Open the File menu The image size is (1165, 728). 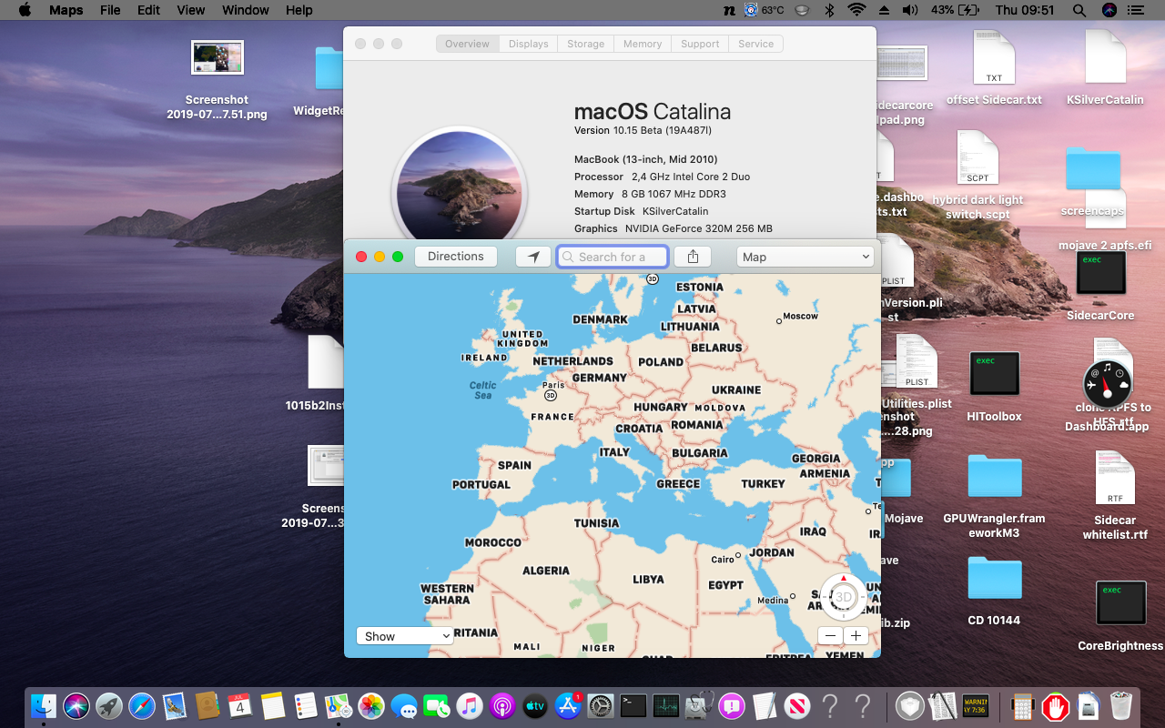click(110, 10)
